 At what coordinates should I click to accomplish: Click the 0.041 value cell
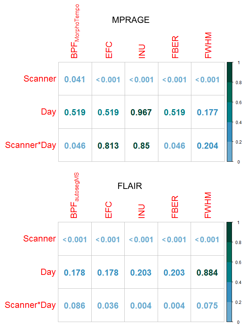75,79
